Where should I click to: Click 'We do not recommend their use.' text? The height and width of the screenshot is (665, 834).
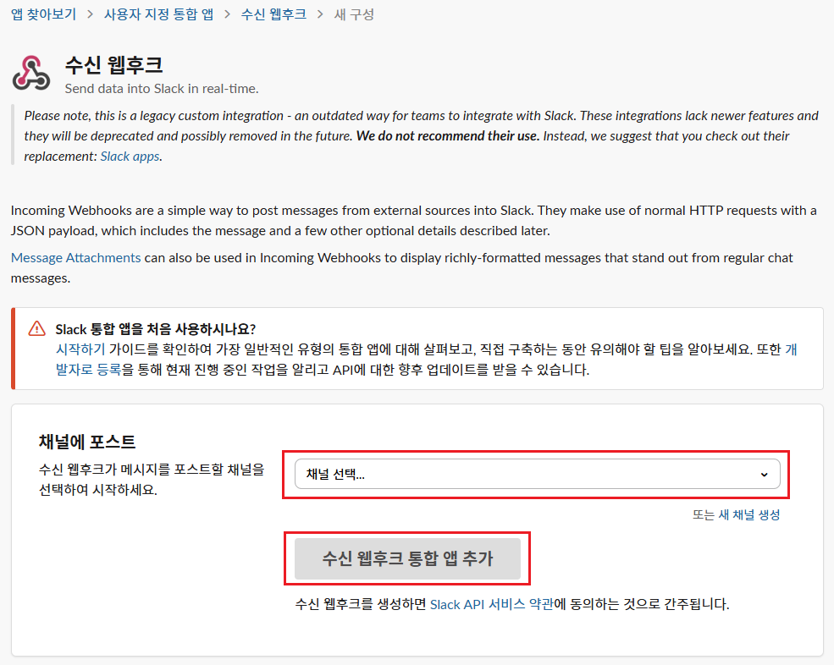point(448,136)
